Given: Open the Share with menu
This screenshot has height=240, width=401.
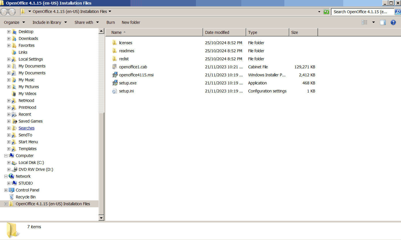Looking at the screenshot, I should pyautogui.click(x=87, y=22).
